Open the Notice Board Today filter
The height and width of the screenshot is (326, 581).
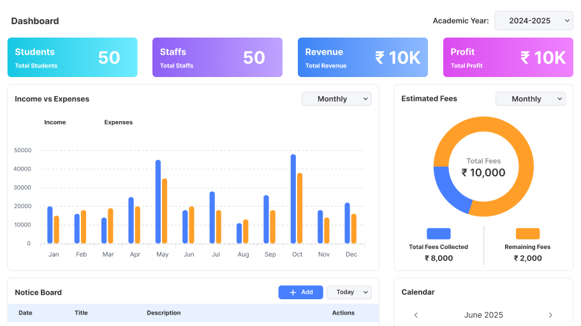tap(349, 292)
